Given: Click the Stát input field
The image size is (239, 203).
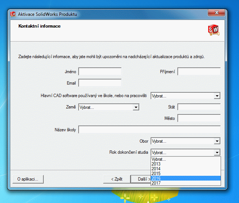Looking at the screenshot, I should [x=199, y=107].
